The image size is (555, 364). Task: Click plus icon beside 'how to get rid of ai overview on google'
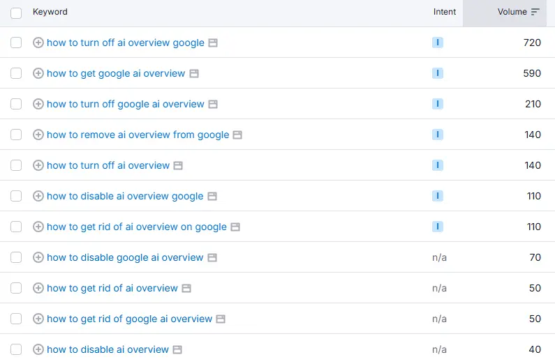tap(38, 227)
